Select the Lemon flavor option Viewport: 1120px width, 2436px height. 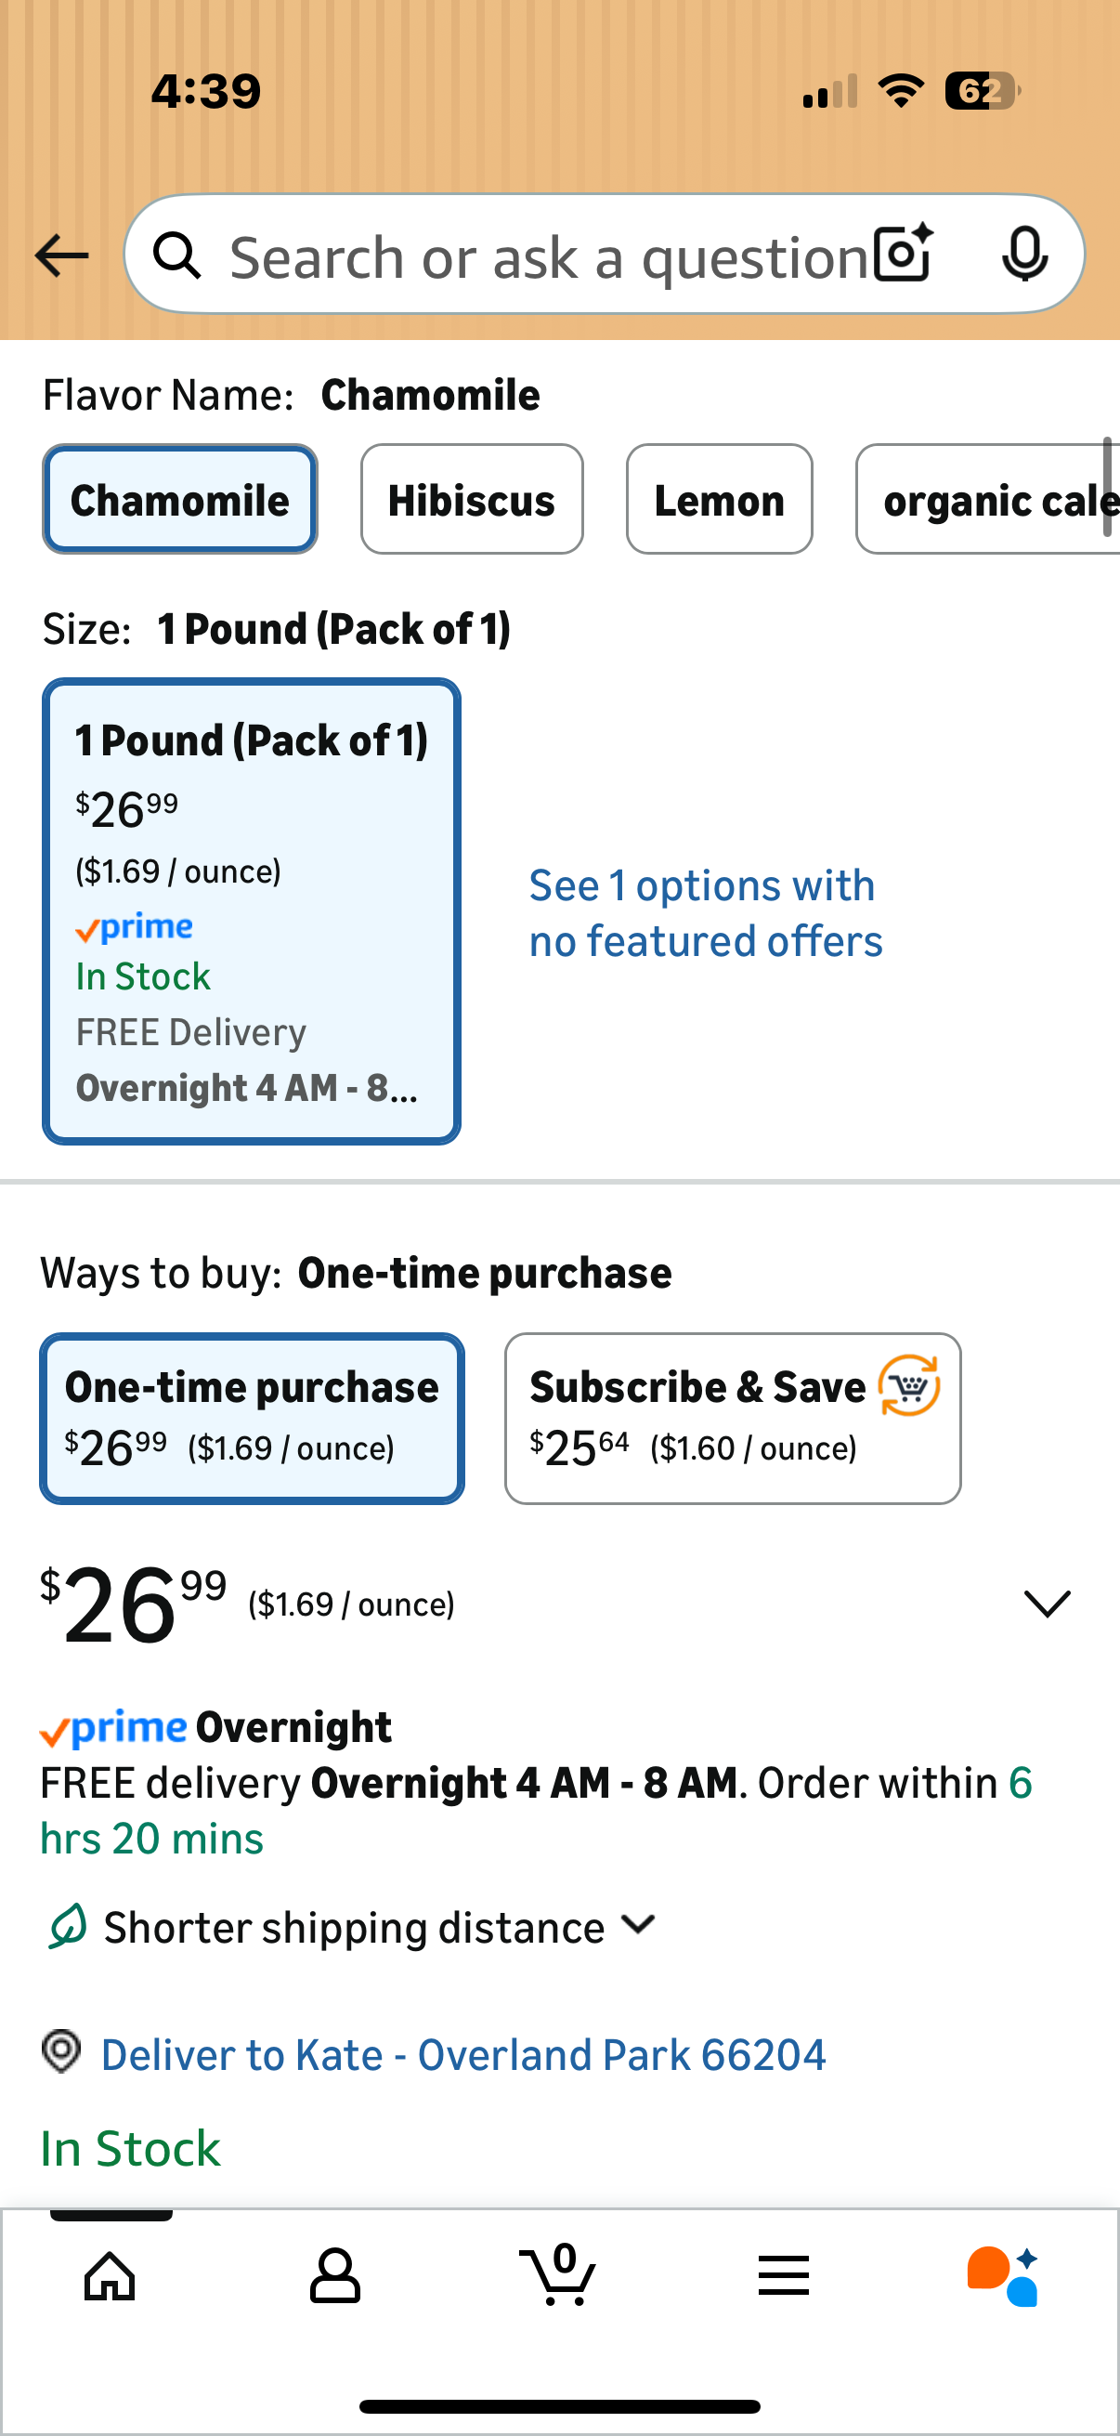pos(719,499)
